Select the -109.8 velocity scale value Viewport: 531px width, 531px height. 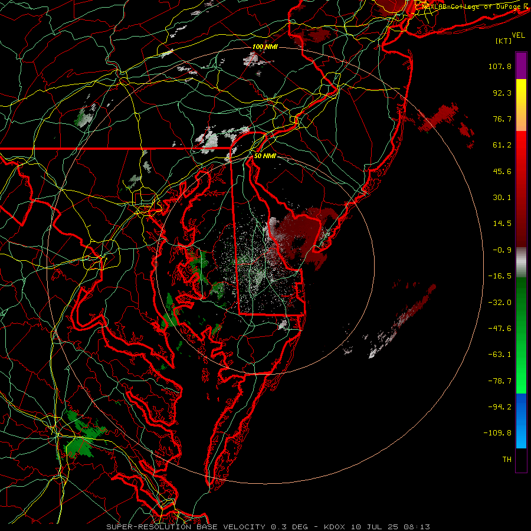click(498, 433)
